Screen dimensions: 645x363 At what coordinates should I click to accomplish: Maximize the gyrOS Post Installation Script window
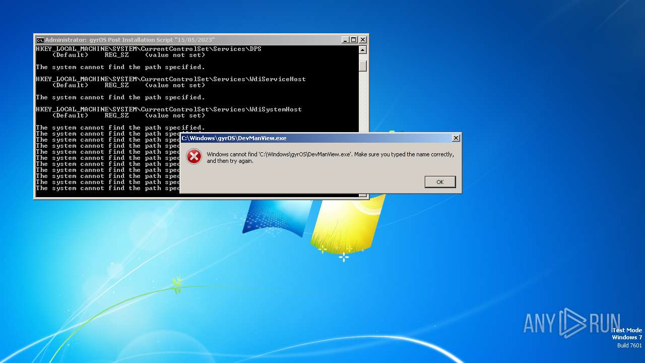[353, 40]
